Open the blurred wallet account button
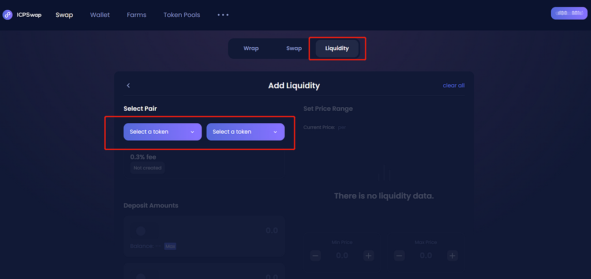 click(569, 13)
